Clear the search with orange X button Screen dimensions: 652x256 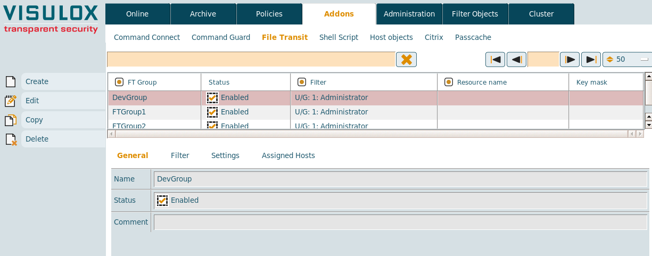[406, 60]
